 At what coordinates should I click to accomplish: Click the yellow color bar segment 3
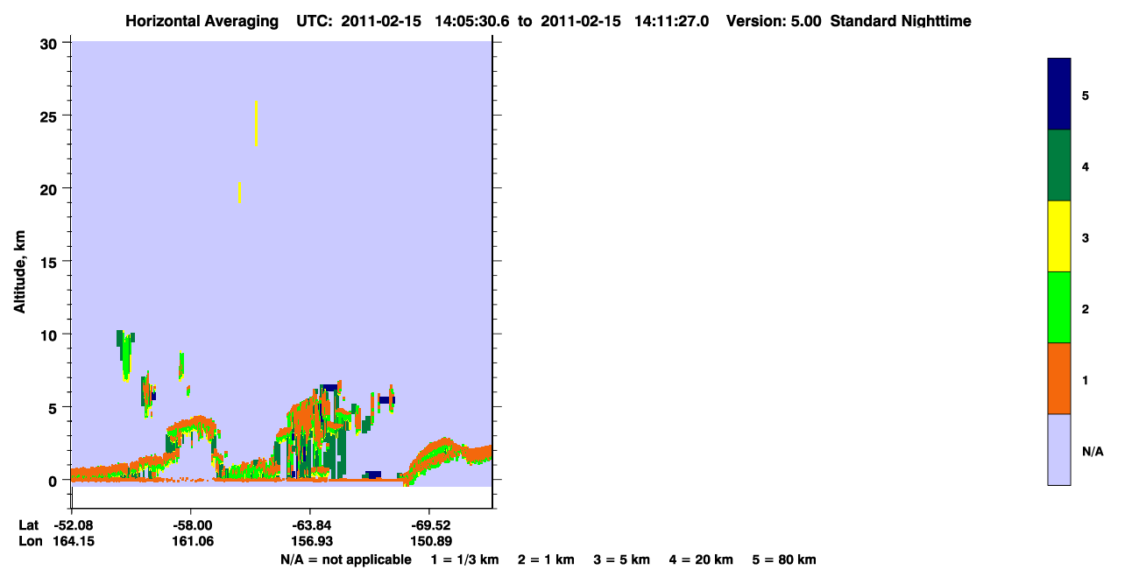point(1059,236)
